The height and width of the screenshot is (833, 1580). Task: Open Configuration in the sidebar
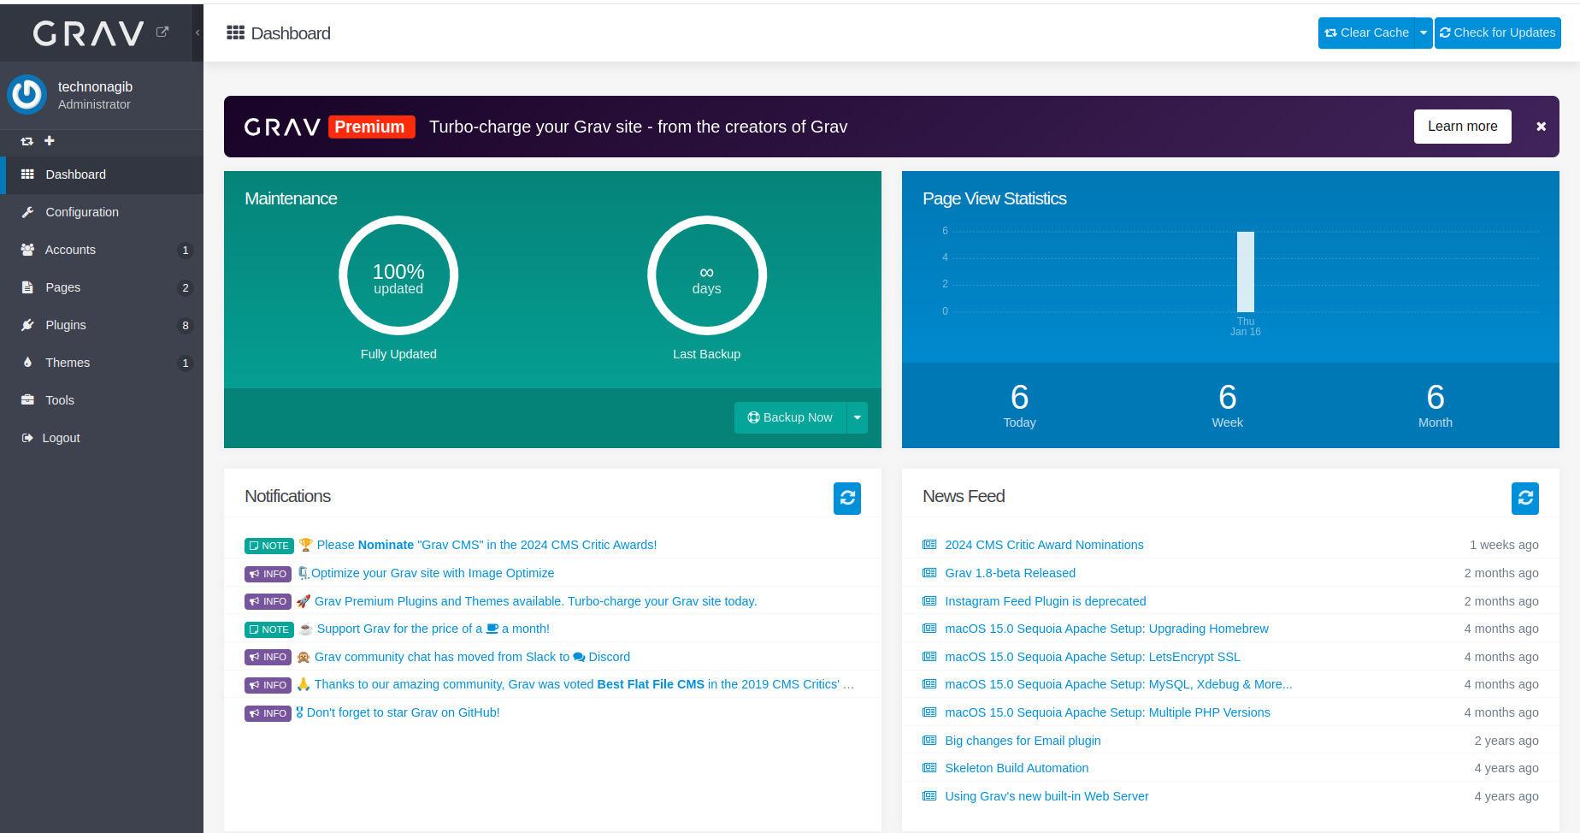coord(102,212)
